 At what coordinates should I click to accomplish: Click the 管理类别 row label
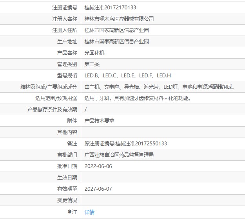click(x=67, y=64)
